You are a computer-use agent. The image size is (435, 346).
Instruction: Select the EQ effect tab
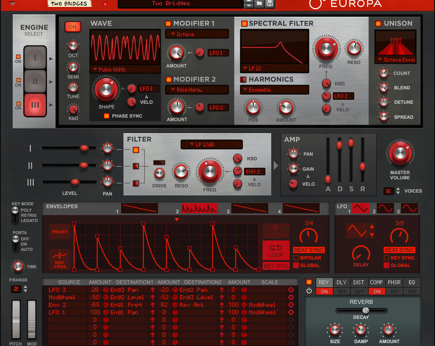click(x=412, y=283)
